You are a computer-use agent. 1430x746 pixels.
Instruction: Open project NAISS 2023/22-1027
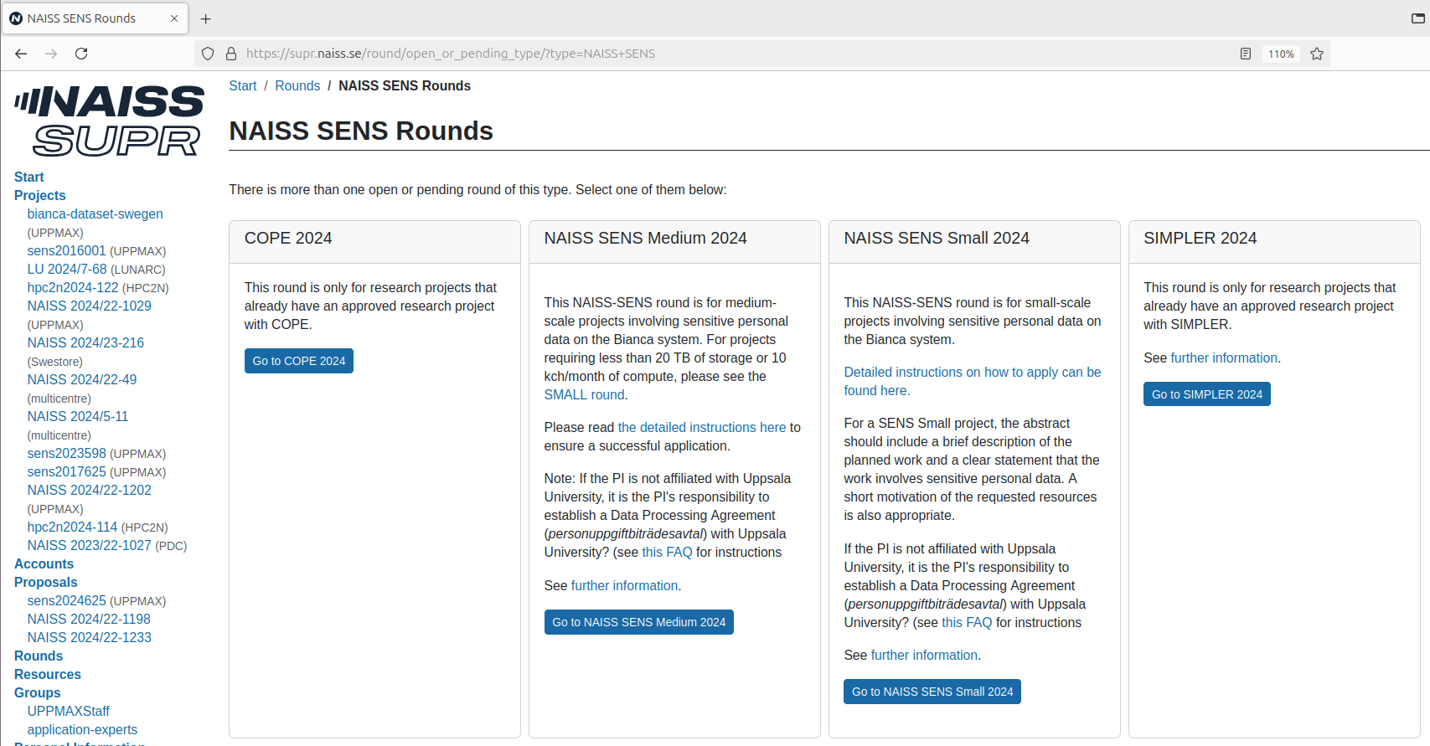click(x=90, y=545)
